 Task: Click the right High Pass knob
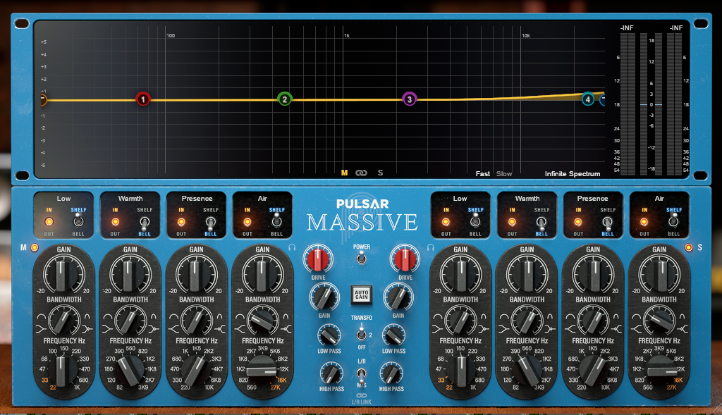point(391,373)
